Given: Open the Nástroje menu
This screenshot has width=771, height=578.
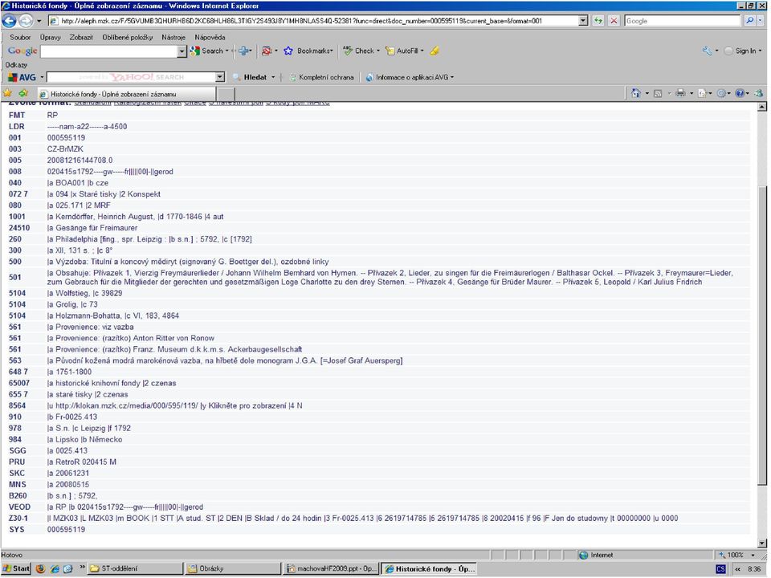Looking at the screenshot, I should (173, 38).
